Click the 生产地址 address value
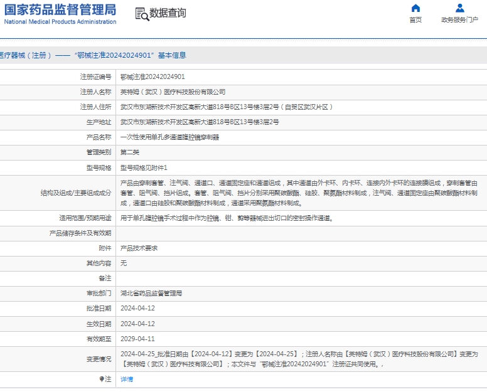Viewport: 487px width, 392px height. point(200,122)
